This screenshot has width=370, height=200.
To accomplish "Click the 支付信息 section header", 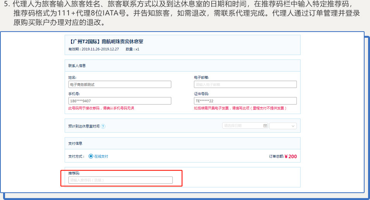I will [x=75, y=143].
